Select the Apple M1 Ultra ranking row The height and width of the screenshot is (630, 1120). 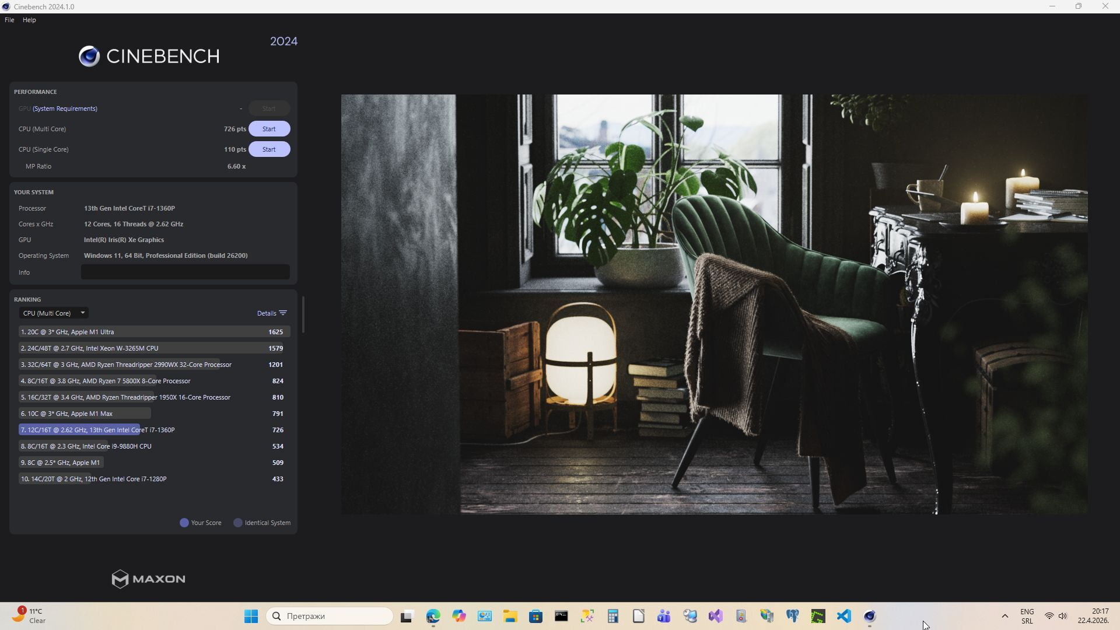(154, 332)
